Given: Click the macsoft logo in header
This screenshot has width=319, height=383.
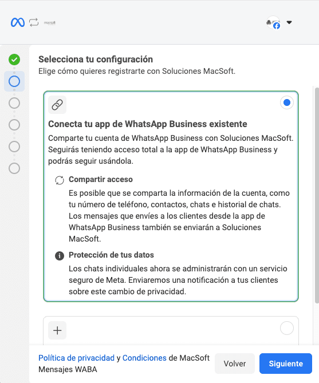Looking at the screenshot, I should pyautogui.click(x=50, y=23).
